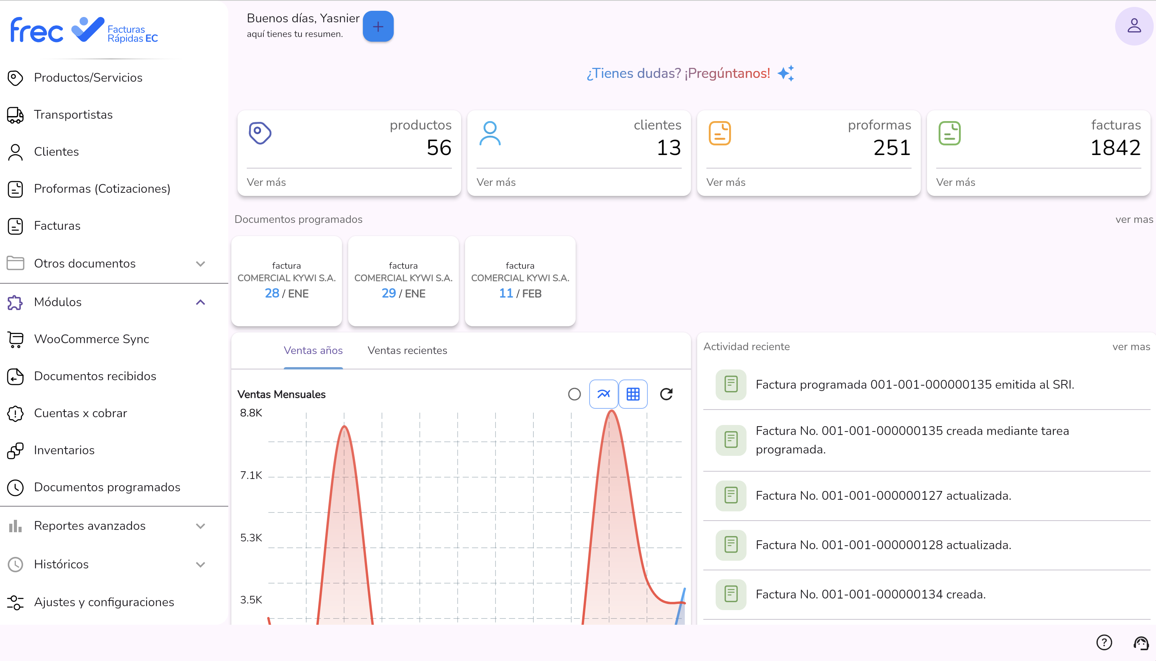
Task: Expand the Reportes avanzados chevron
Action: [200, 526]
